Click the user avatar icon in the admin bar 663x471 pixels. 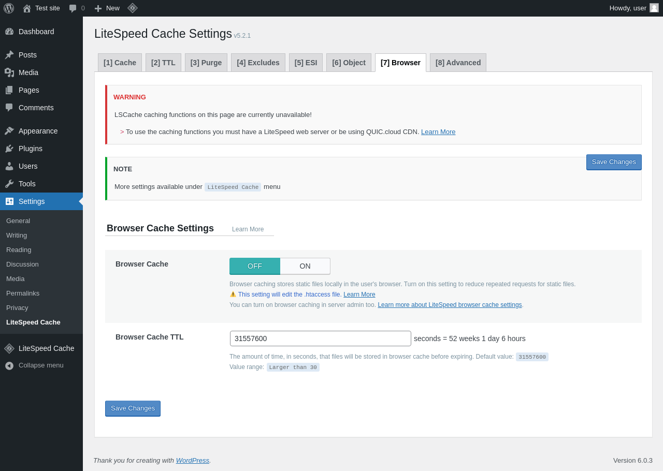tap(654, 8)
